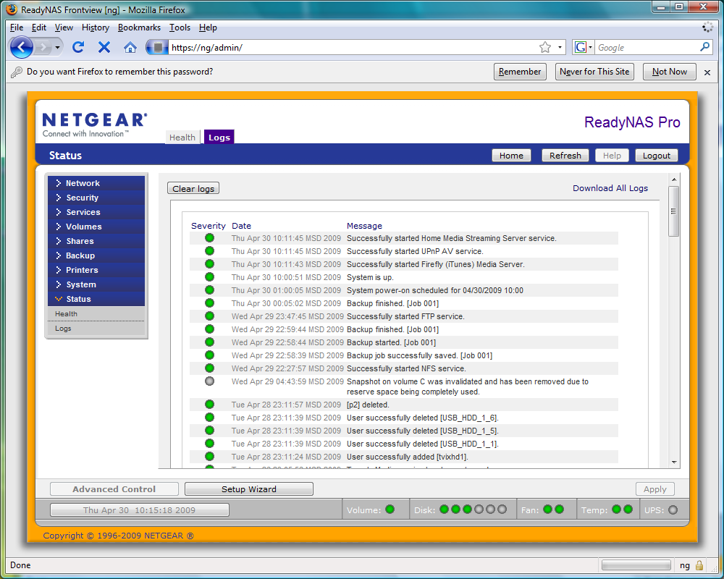Click the Volume status LED
Image resolution: width=724 pixels, height=579 pixels.
pyautogui.click(x=390, y=510)
